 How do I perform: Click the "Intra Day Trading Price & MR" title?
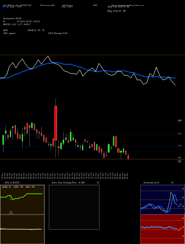pyautogui.click(x=68, y=183)
